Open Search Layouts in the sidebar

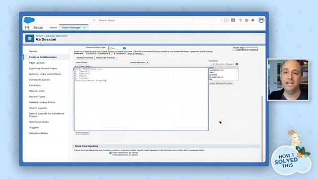point(38,108)
